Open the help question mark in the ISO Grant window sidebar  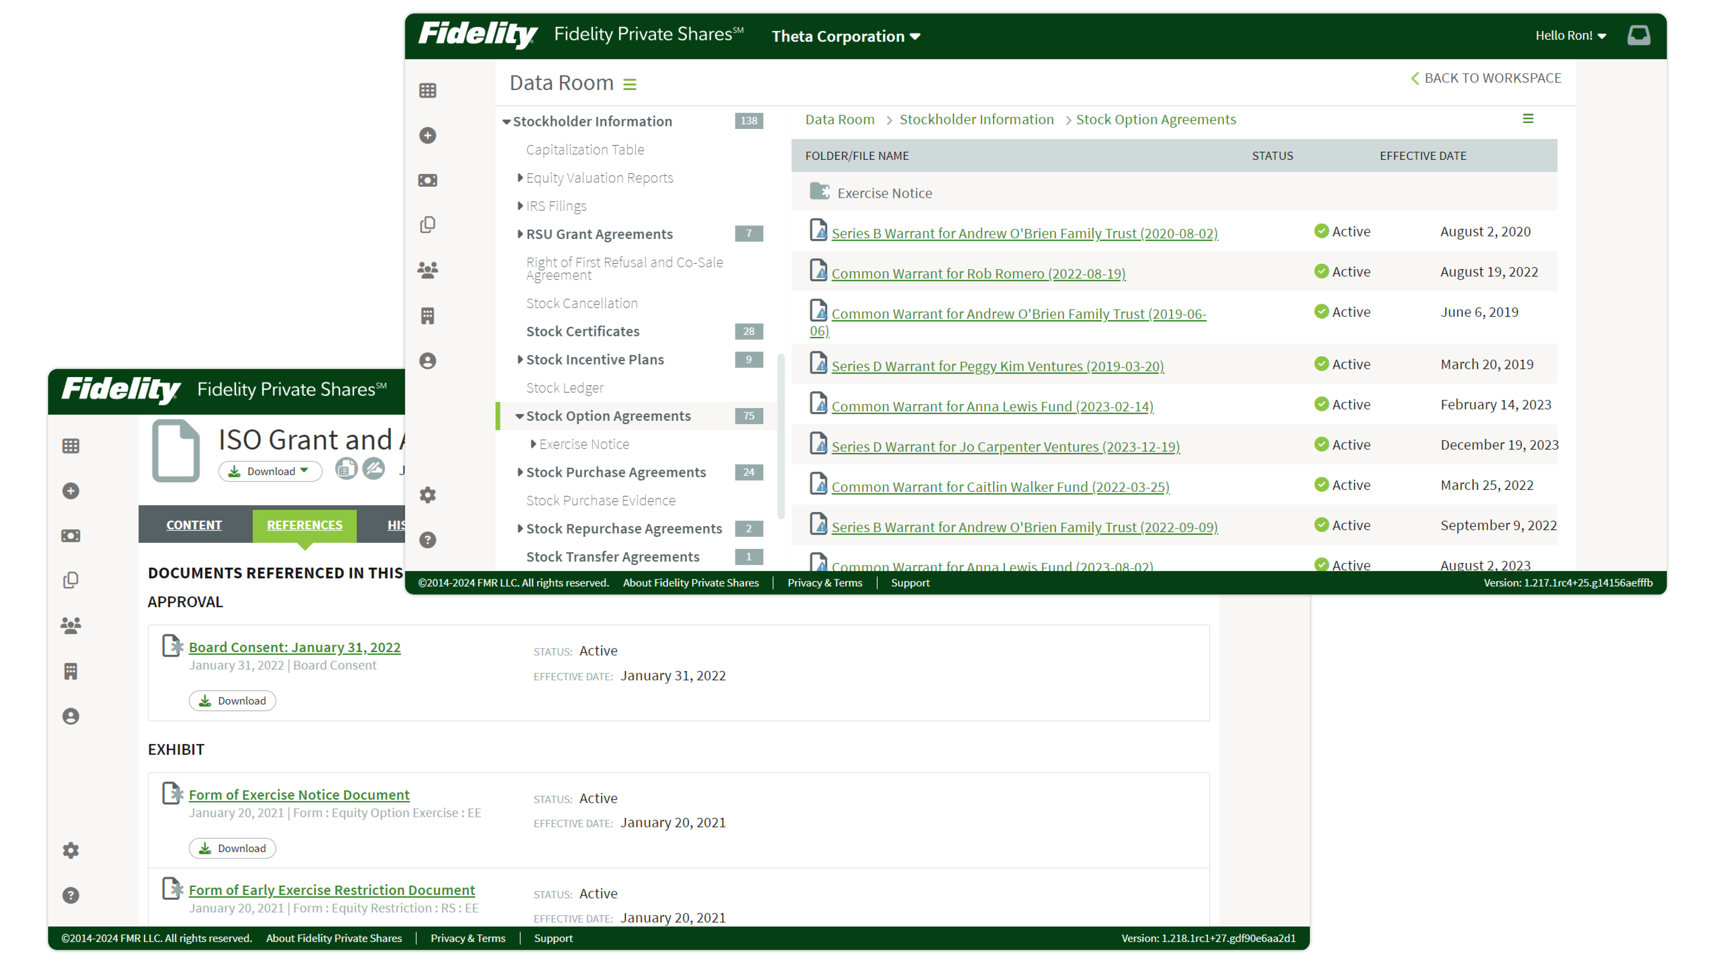point(71,895)
